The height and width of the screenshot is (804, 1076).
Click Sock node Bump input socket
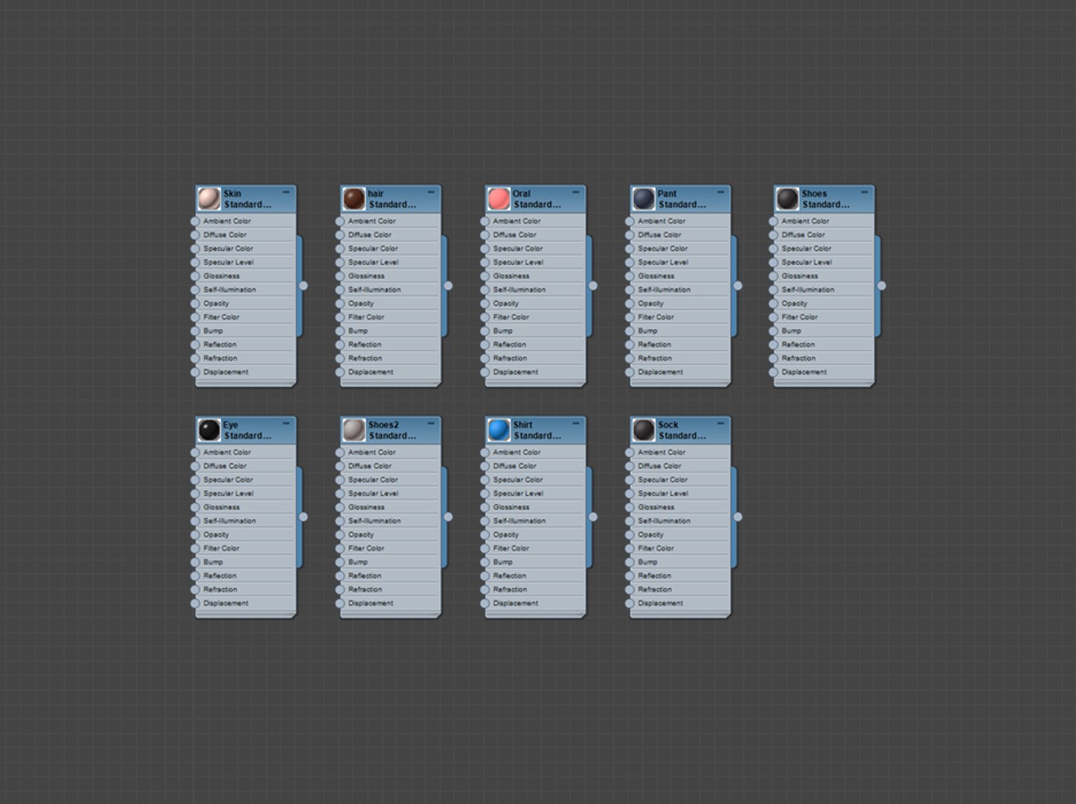(x=630, y=562)
